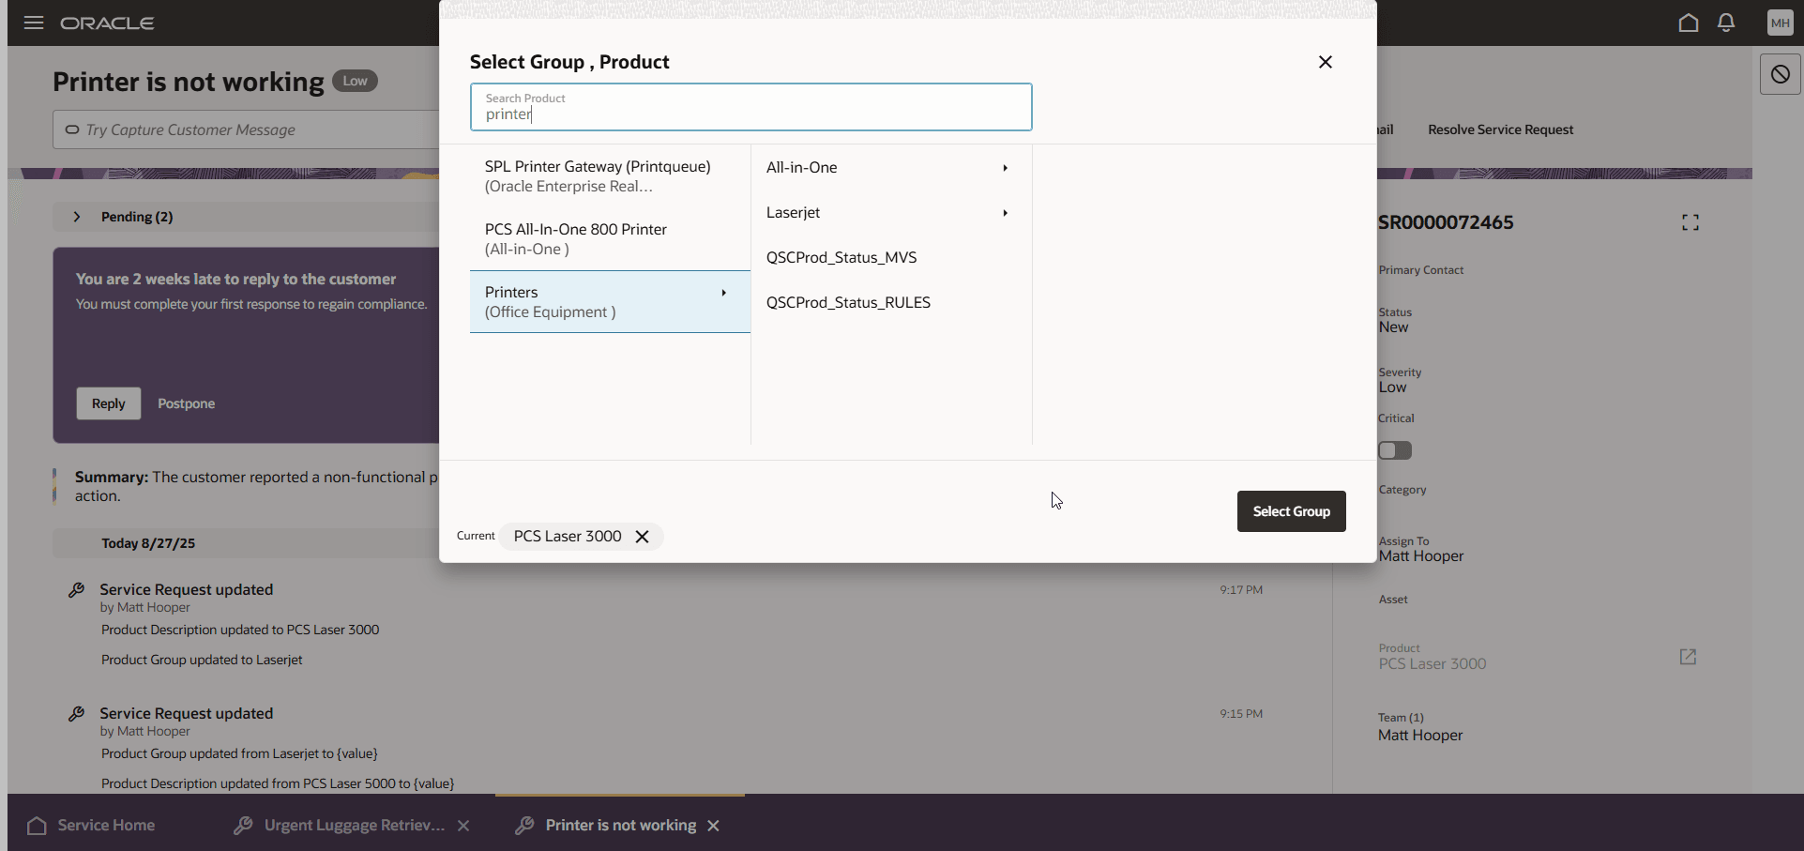Image resolution: width=1804 pixels, height=851 pixels.
Task: Open the hamburger navigation menu
Action: point(34,23)
